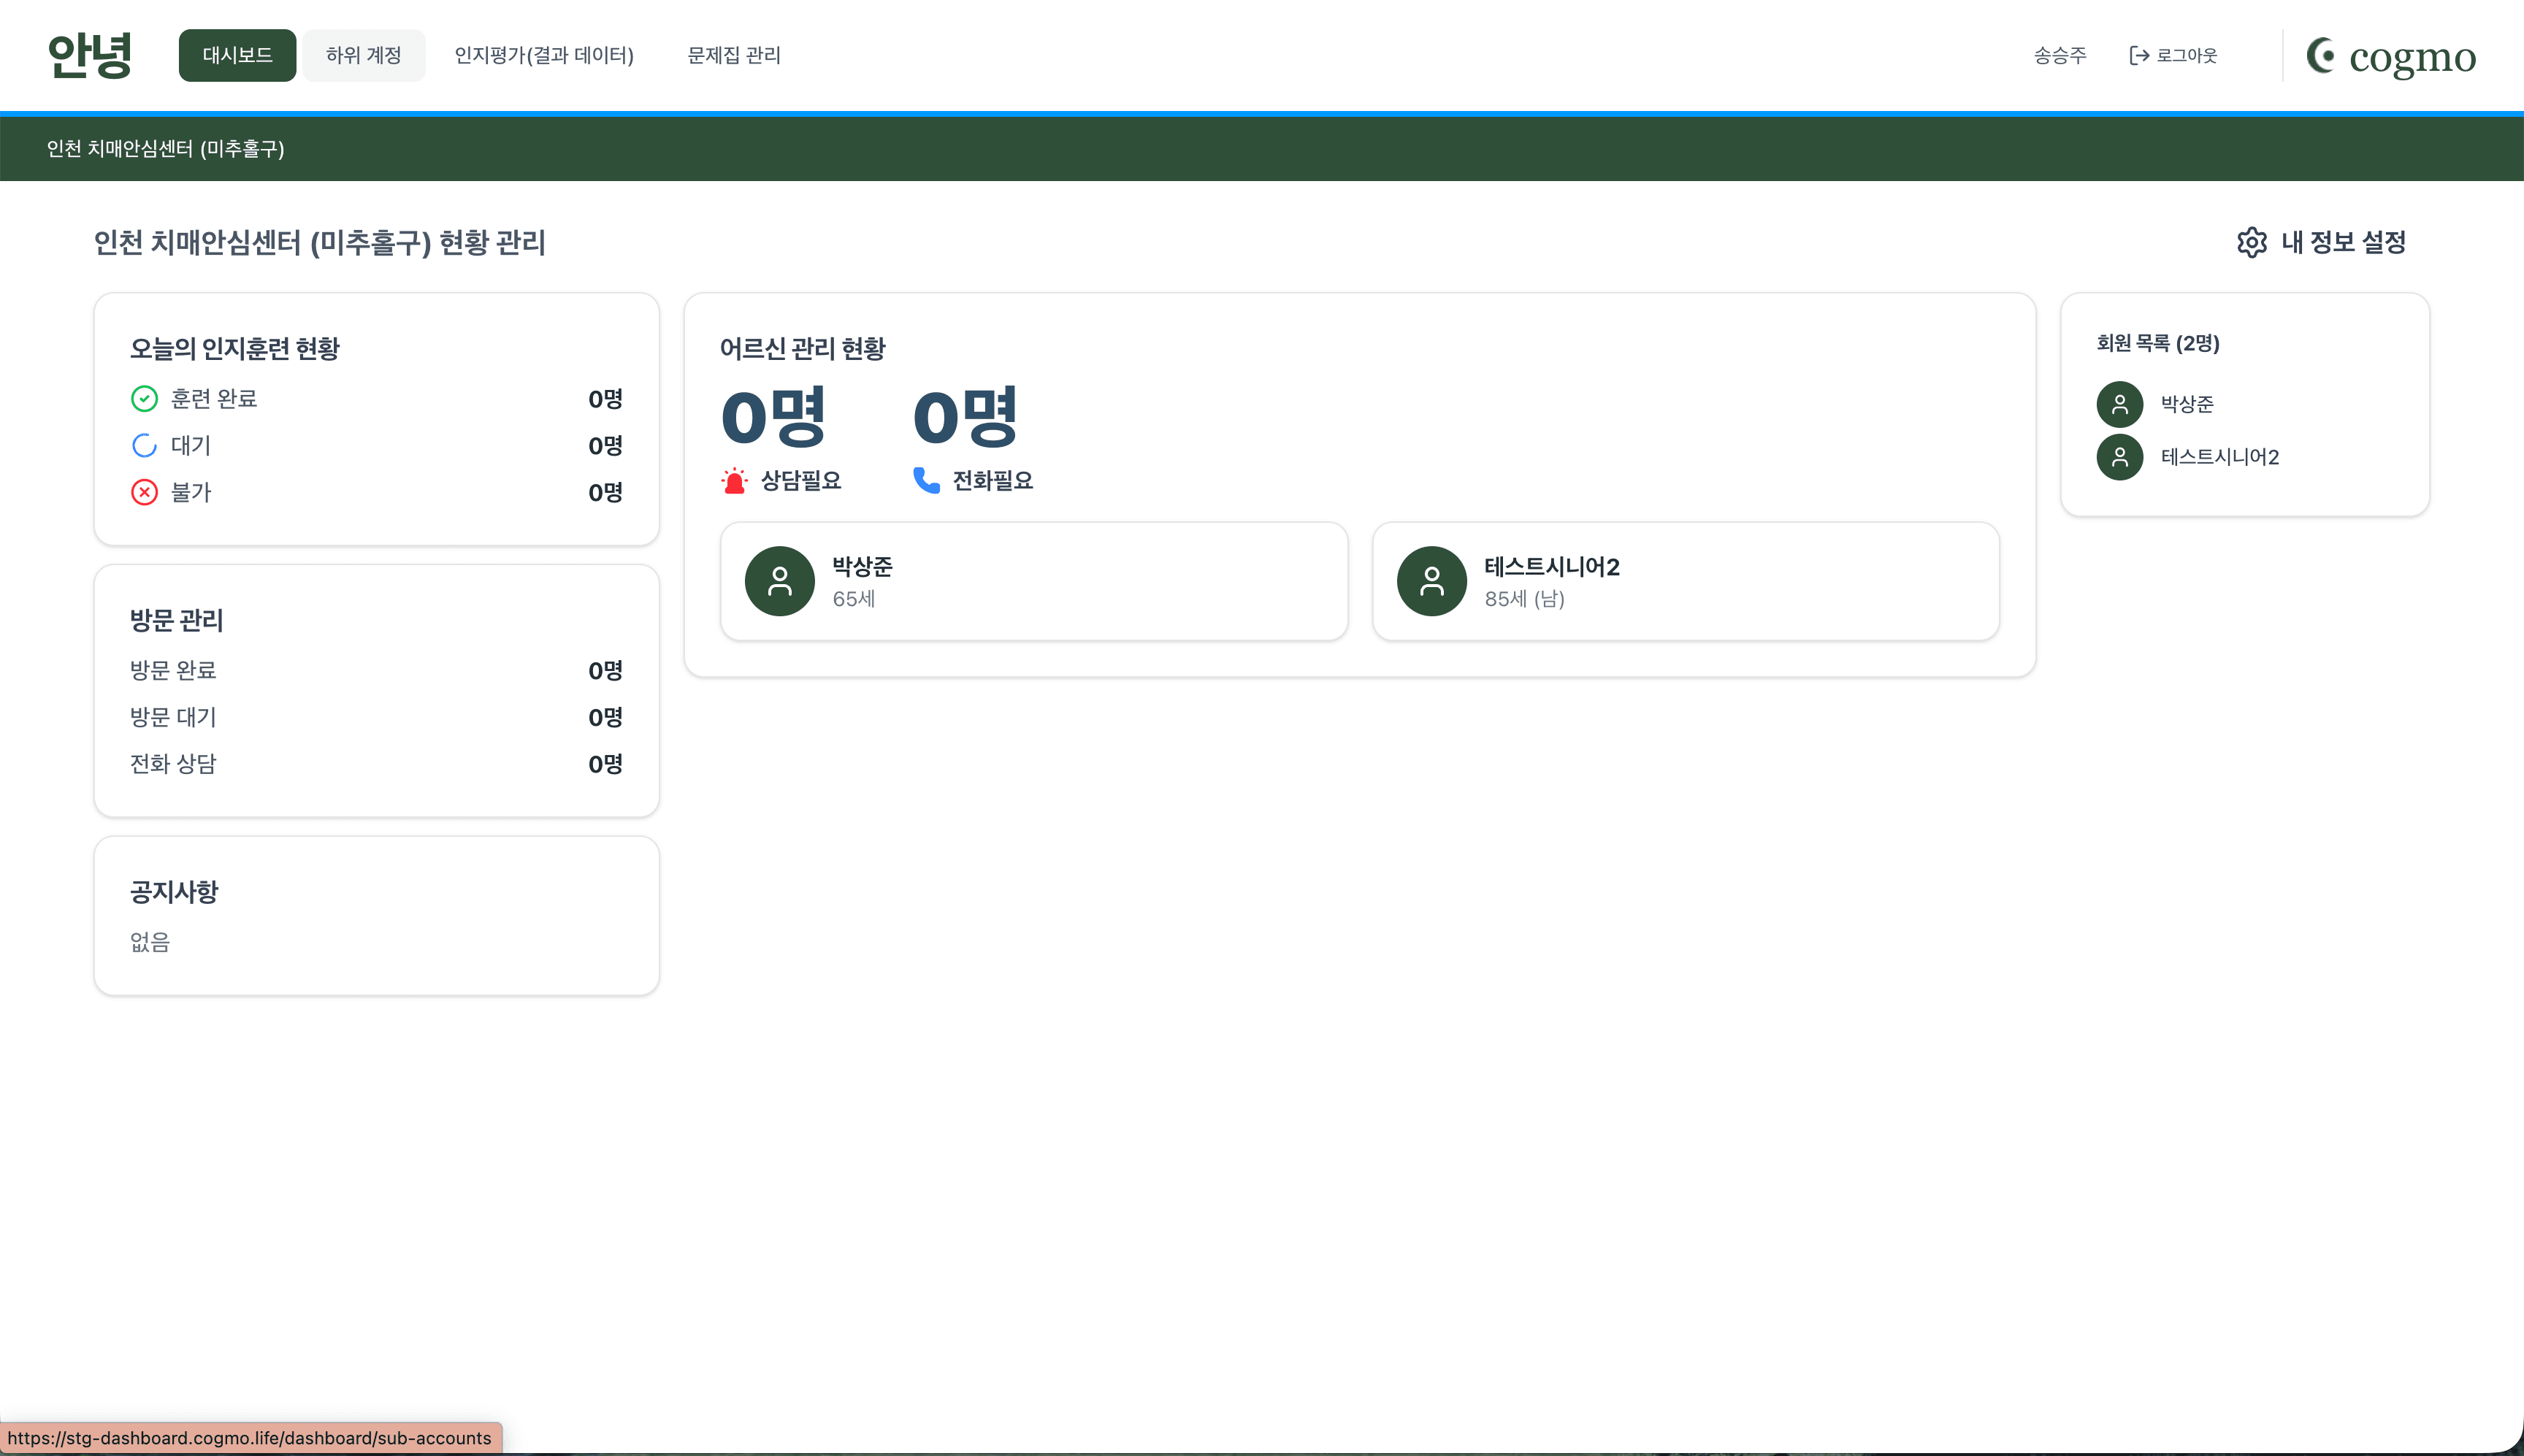The height and width of the screenshot is (1456, 2524).
Task: Click 테스트시니어2 avatar in member list
Action: [x=2119, y=457]
